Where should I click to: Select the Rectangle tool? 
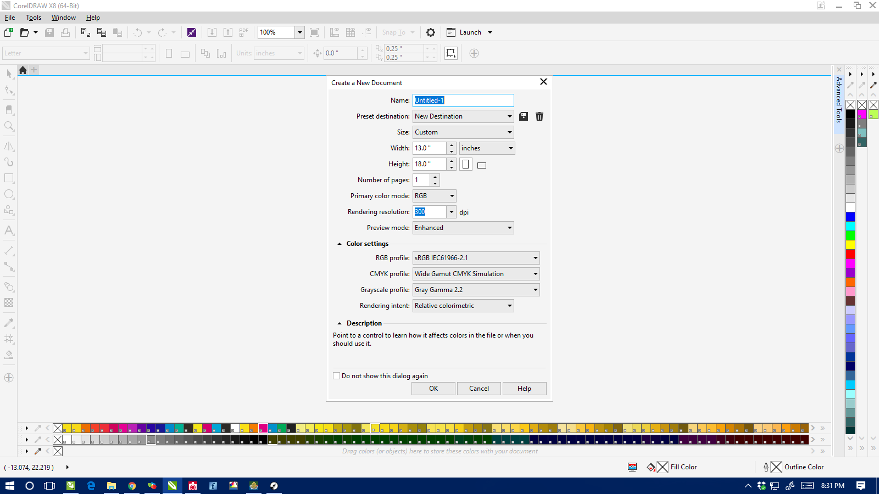coord(9,178)
